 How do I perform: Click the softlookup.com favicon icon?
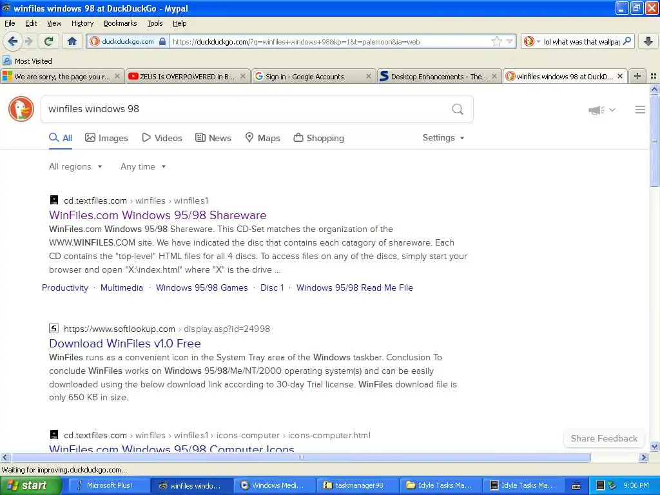(53, 328)
